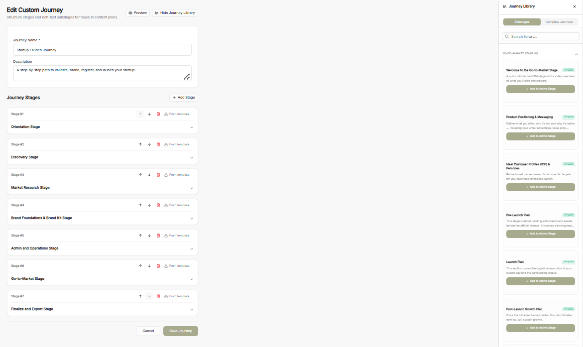Click Hide Journey Library button

[x=175, y=13]
